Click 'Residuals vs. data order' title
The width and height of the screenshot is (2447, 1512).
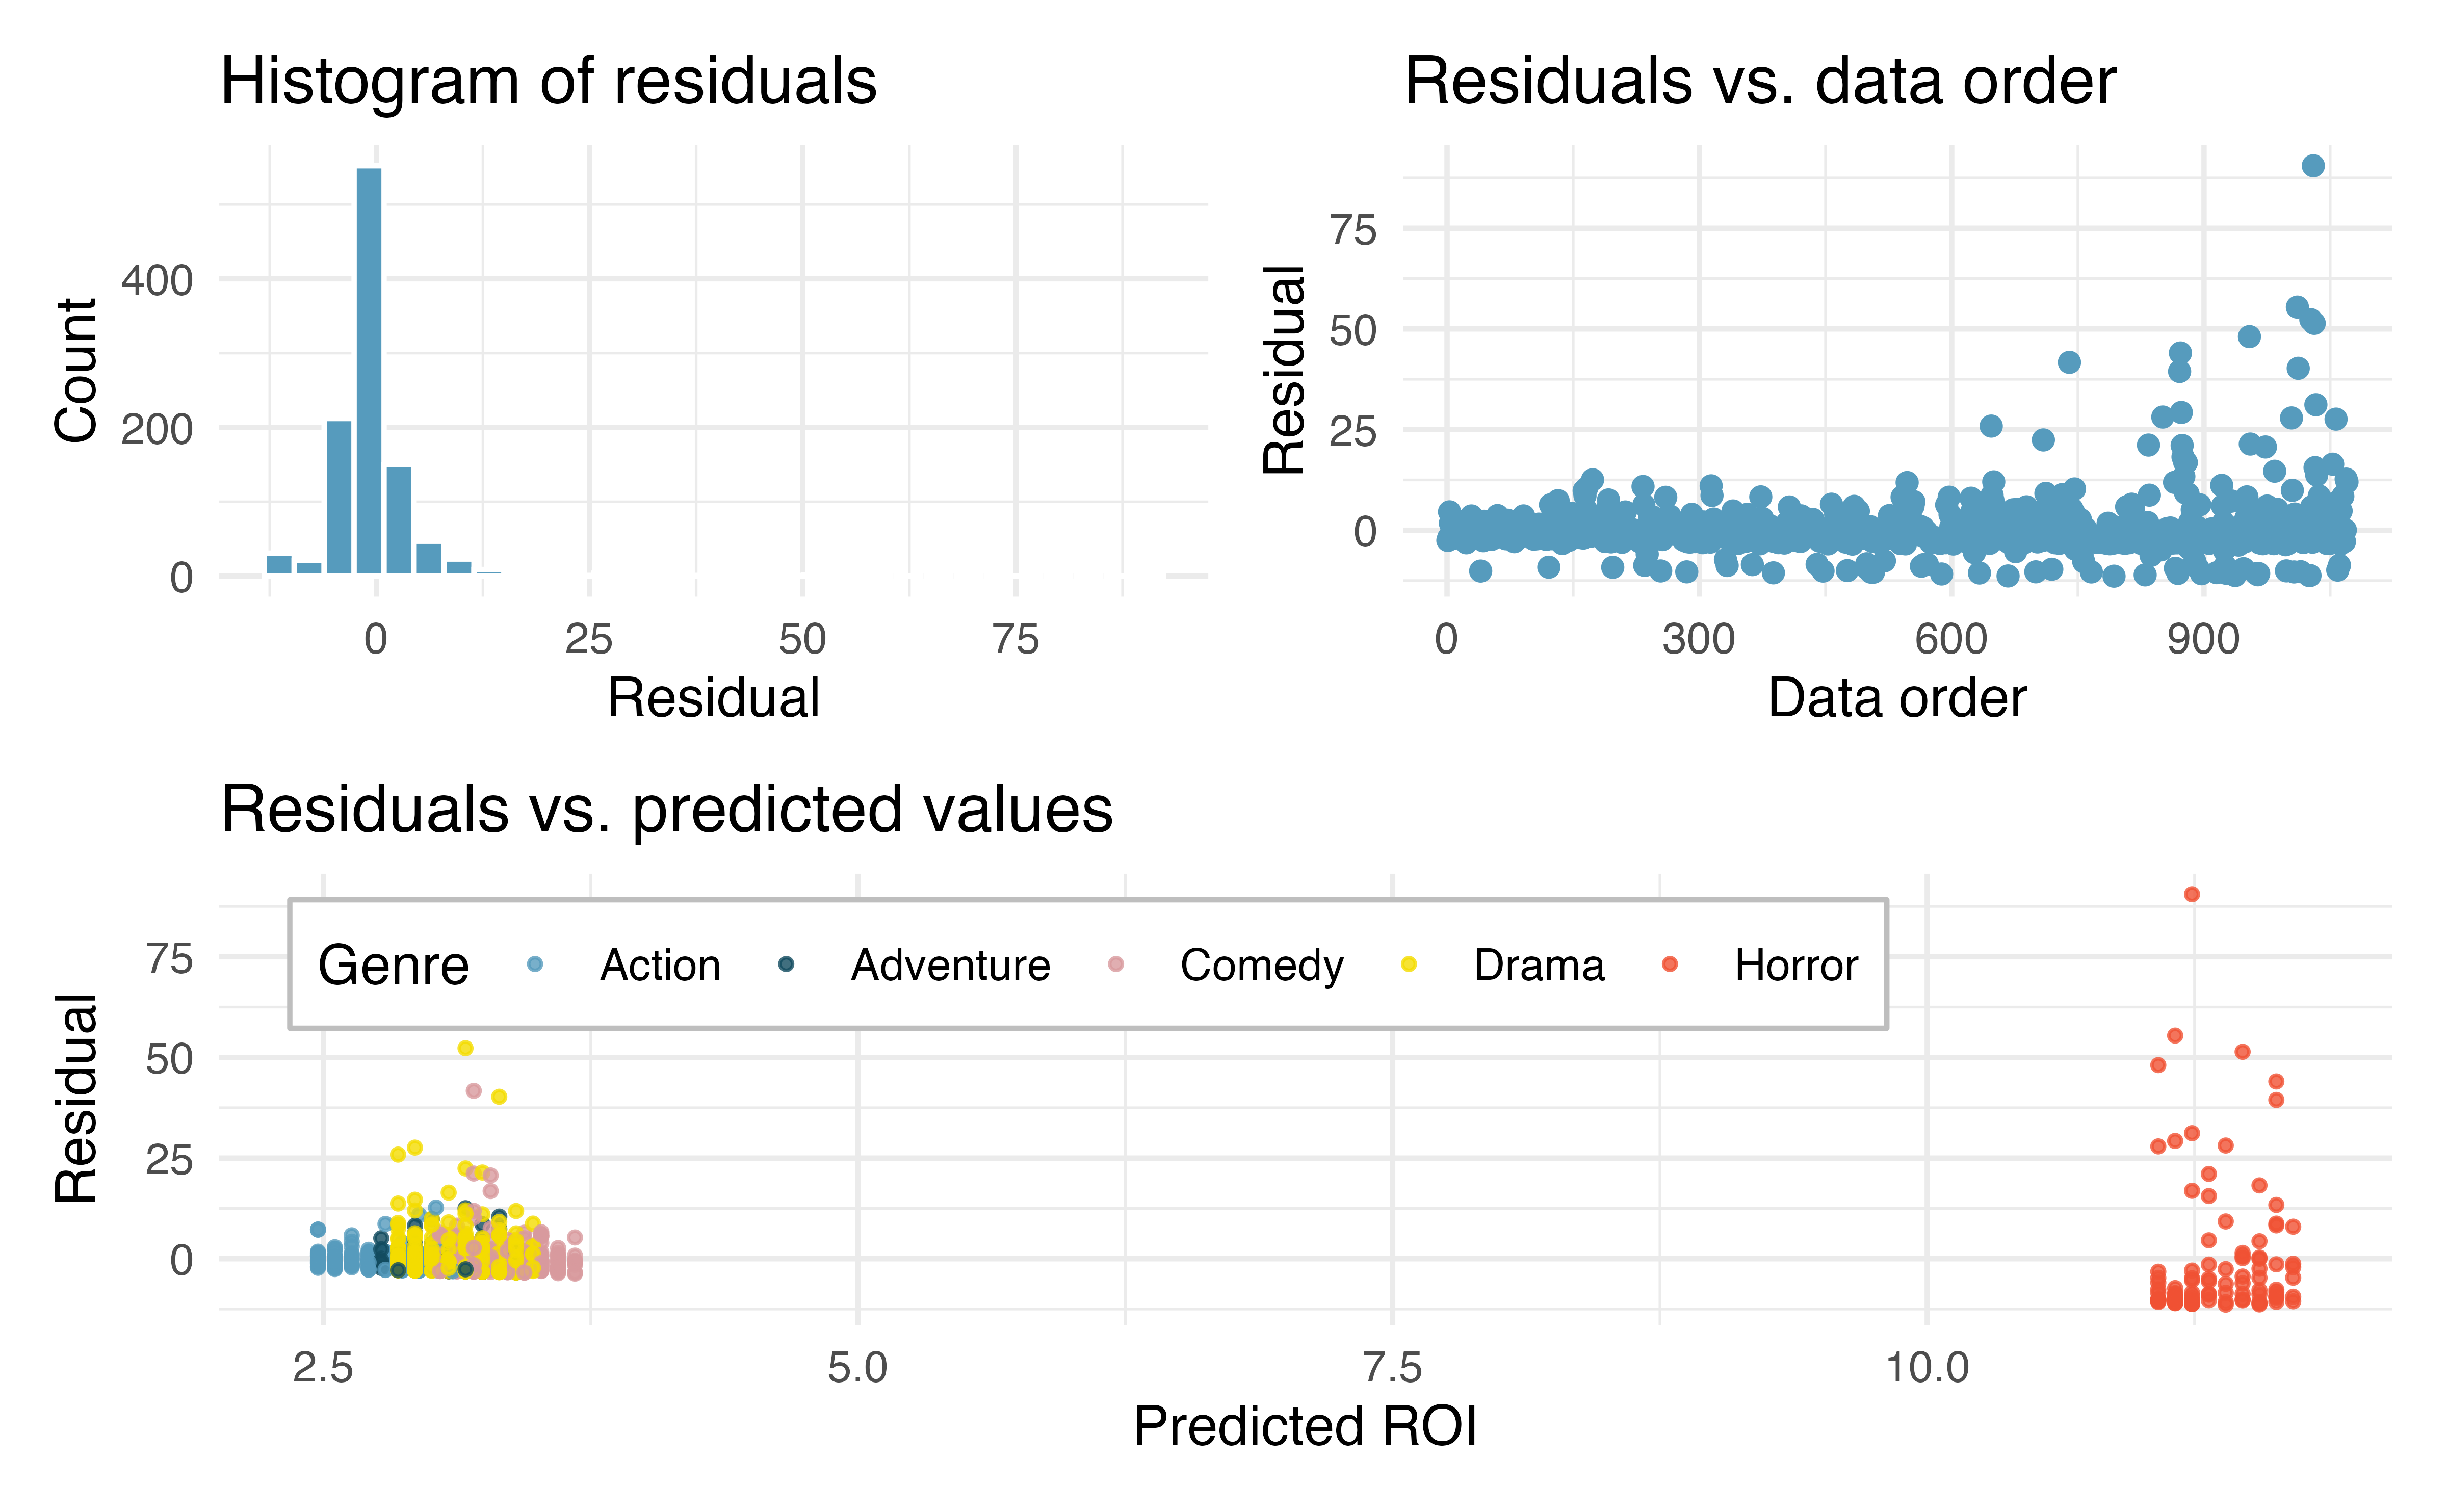pyautogui.click(x=1760, y=81)
